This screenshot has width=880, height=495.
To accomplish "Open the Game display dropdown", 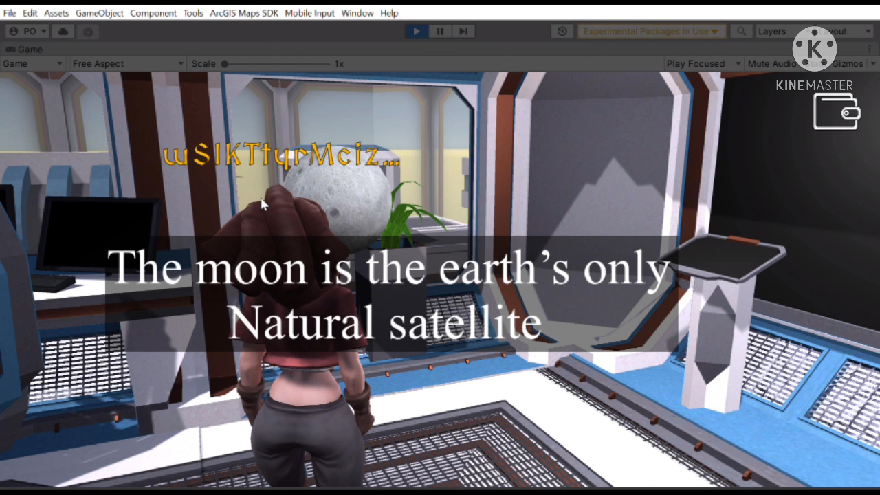I will tap(32, 63).
